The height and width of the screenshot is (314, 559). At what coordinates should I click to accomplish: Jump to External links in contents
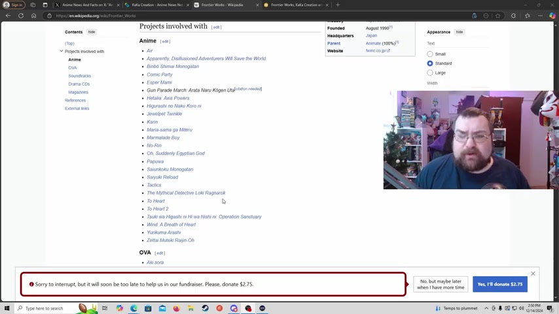tap(77, 109)
